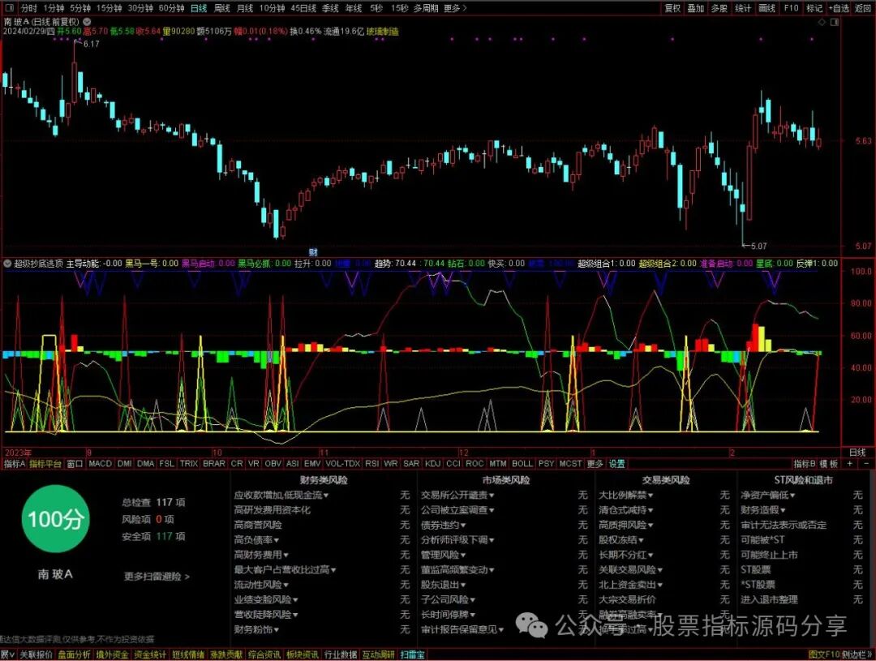Click the 指标B tab
Screen dimensions: 876x661
coord(804,464)
